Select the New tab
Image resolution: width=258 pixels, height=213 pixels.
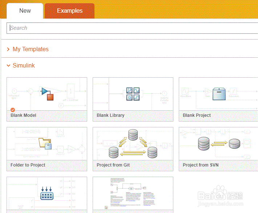[x=25, y=11]
